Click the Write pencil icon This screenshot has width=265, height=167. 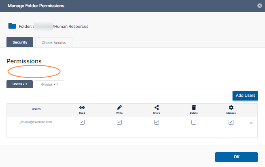coord(119,108)
